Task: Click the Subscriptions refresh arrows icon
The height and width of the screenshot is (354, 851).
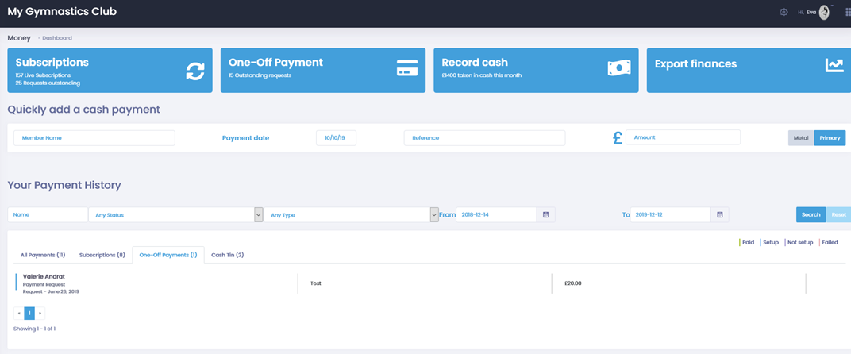Action: (195, 71)
